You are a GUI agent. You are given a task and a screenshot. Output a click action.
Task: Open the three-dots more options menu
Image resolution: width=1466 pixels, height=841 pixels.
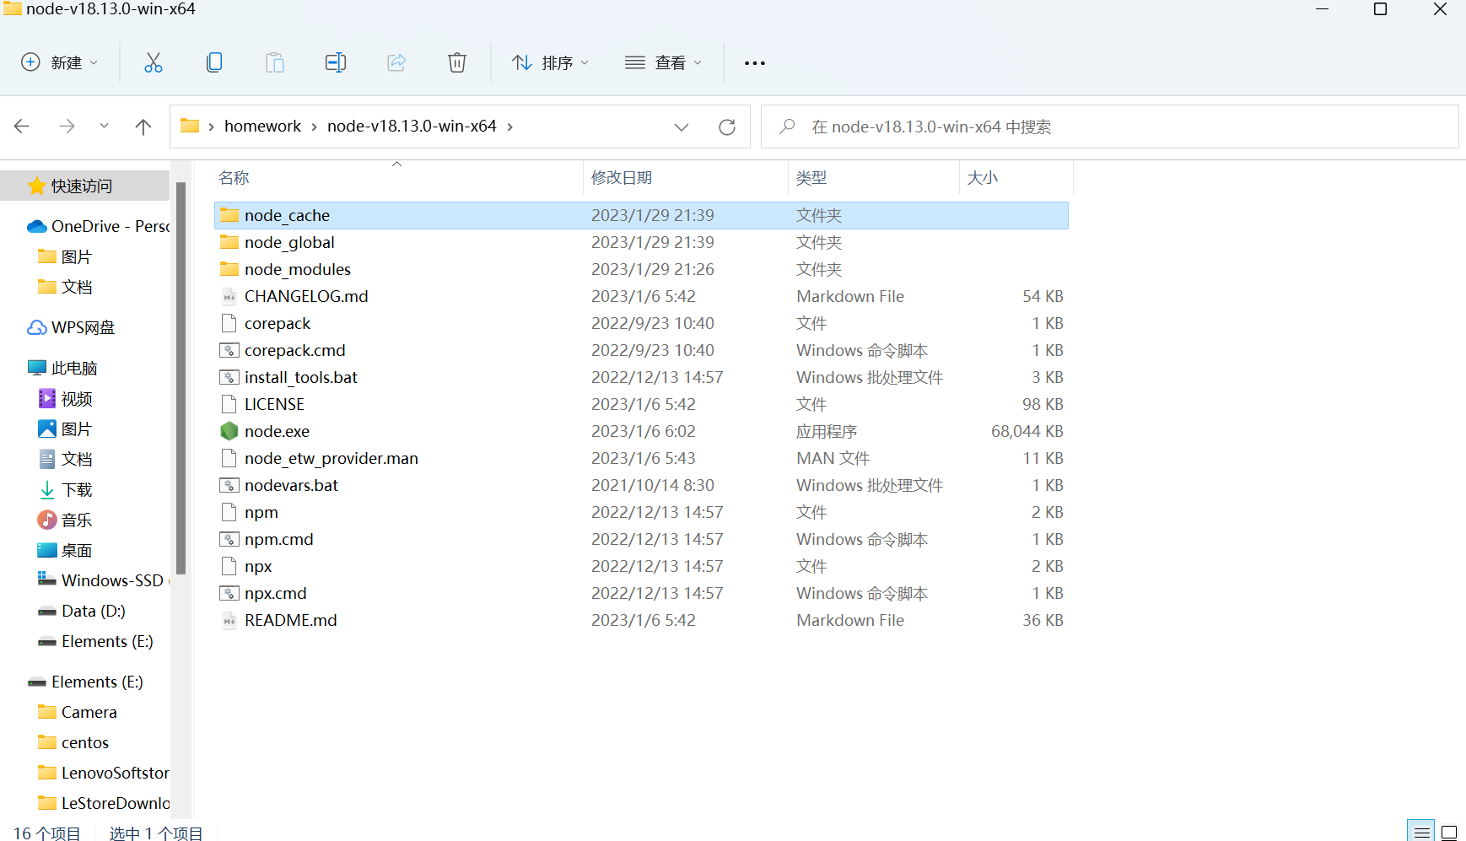[754, 63]
